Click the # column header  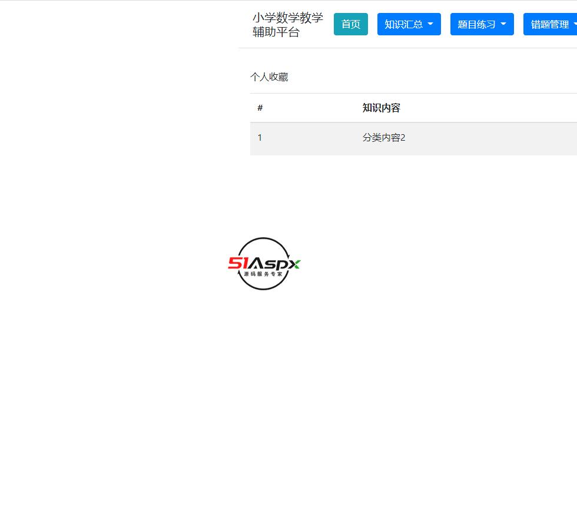[x=260, y=108]
